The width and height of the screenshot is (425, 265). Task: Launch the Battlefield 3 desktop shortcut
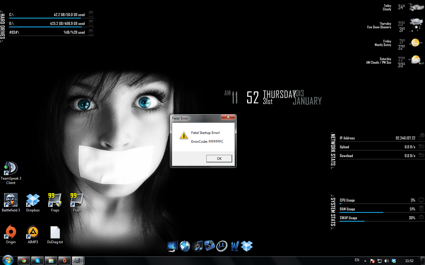11,201
